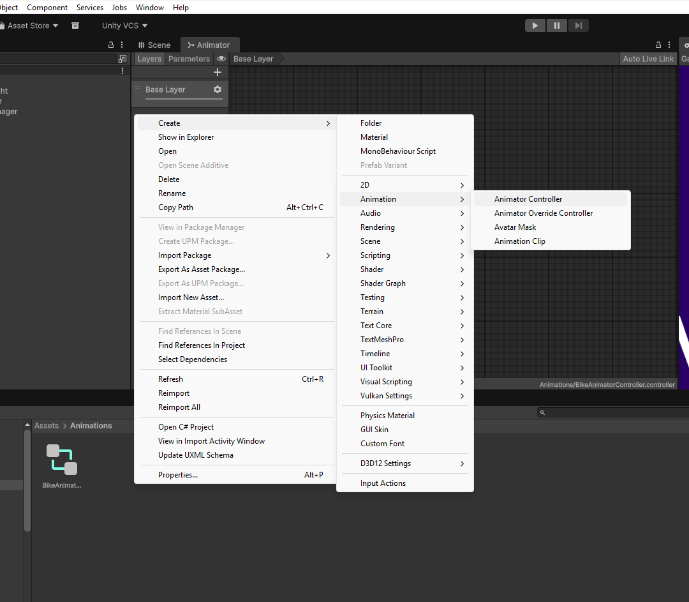689x602 pixels.
Task: Click the Assets breadcrumb link
Action: pyautogui.click(x=46, y=425)
